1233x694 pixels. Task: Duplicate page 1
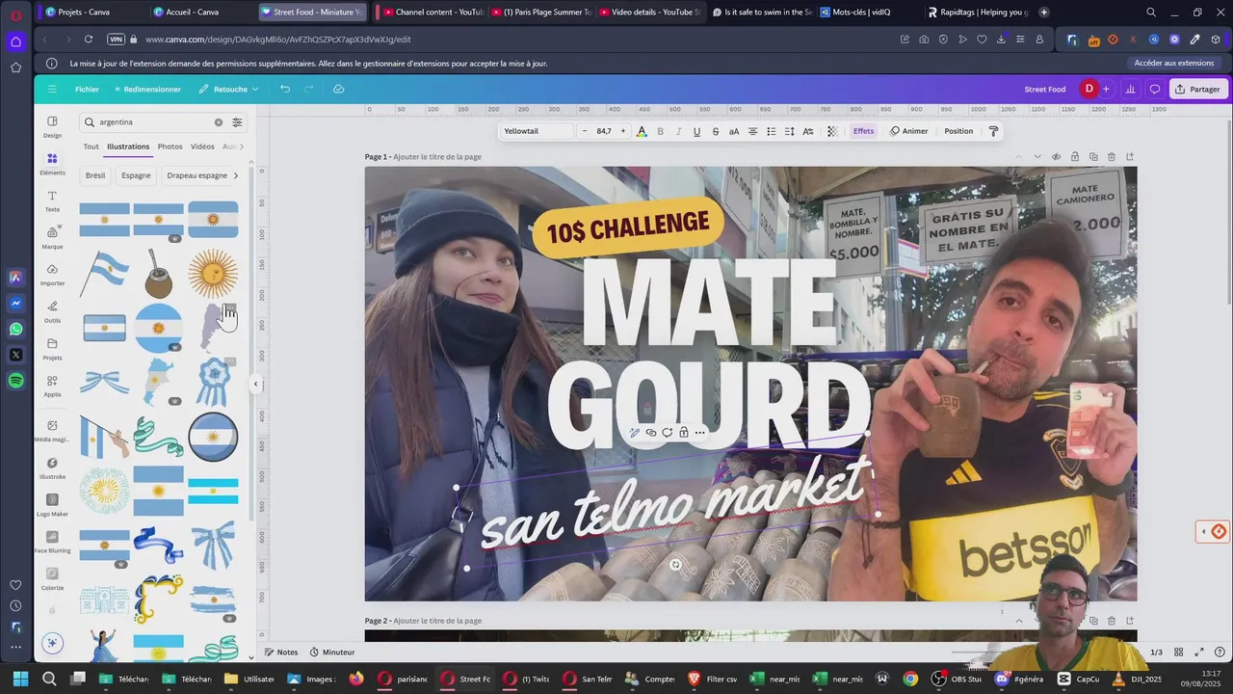tap(1093, 156)
